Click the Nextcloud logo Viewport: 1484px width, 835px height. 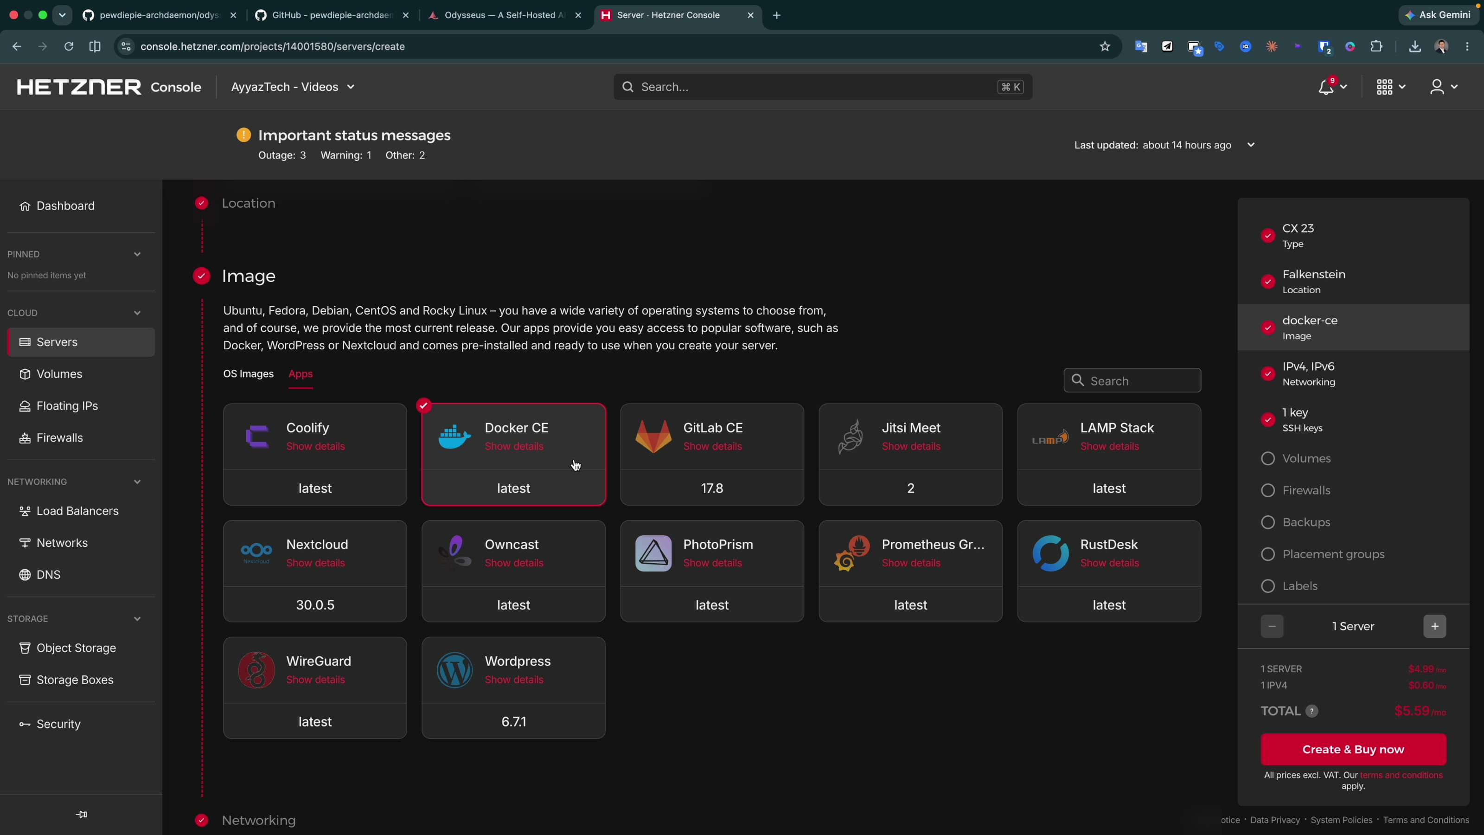tap(256, 552)
